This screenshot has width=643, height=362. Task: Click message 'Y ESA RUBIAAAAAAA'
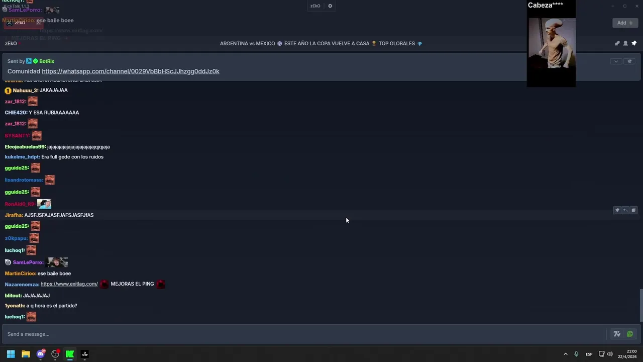pyautogui.click(x=54, y=113)
